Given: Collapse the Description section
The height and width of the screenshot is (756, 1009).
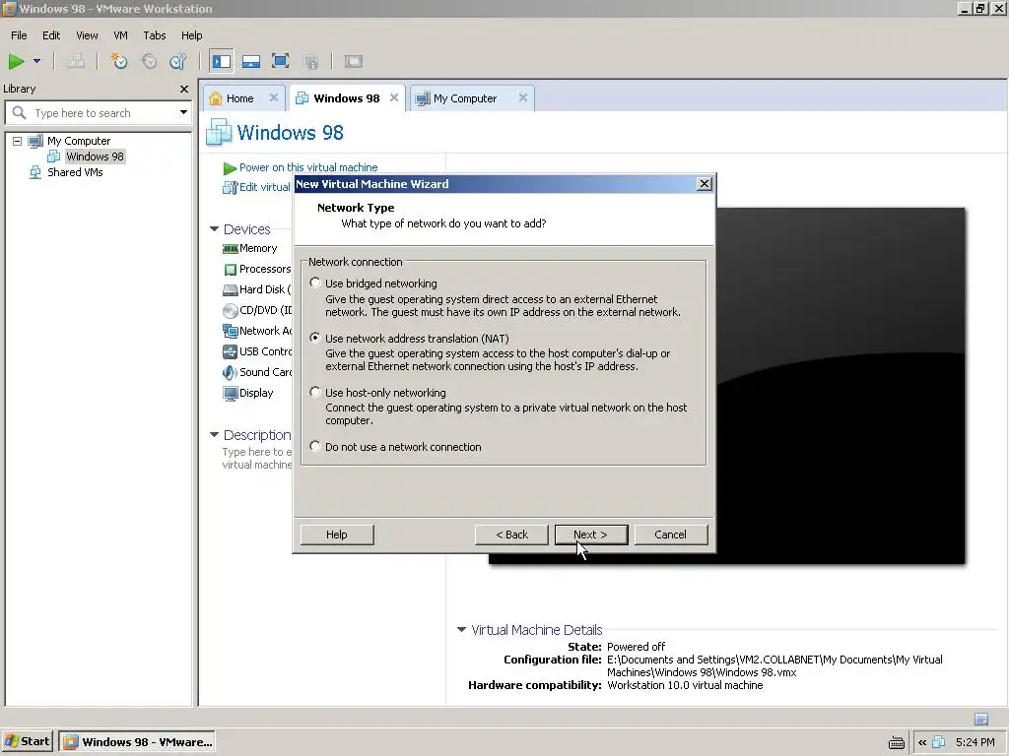Looking at the screenshot, I should coord(214,435).
